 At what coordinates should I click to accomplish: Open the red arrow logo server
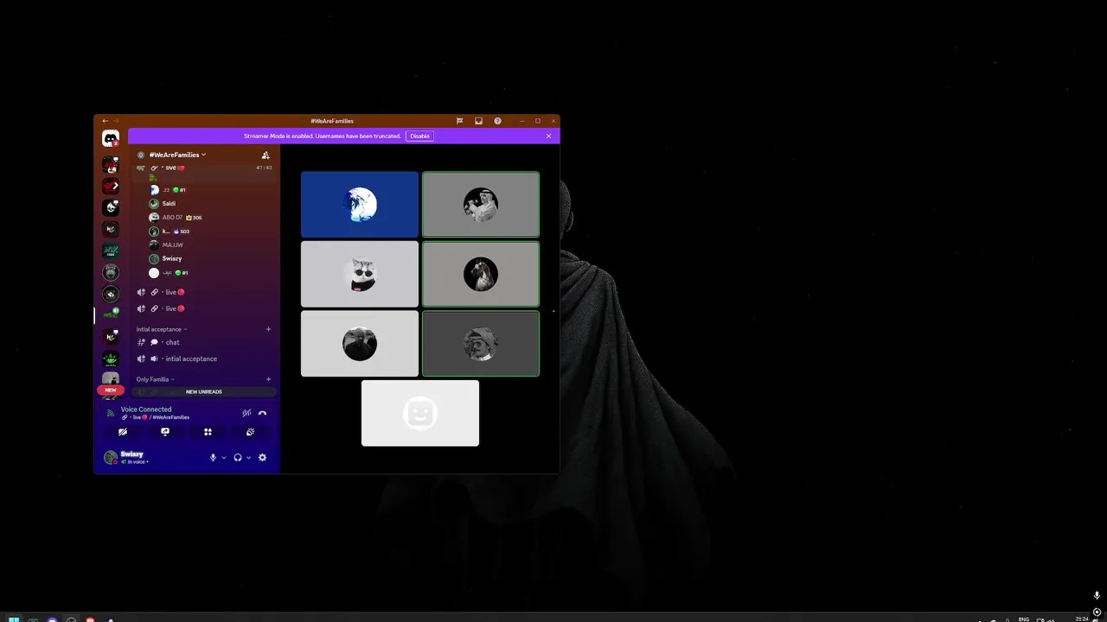[111, 186]
